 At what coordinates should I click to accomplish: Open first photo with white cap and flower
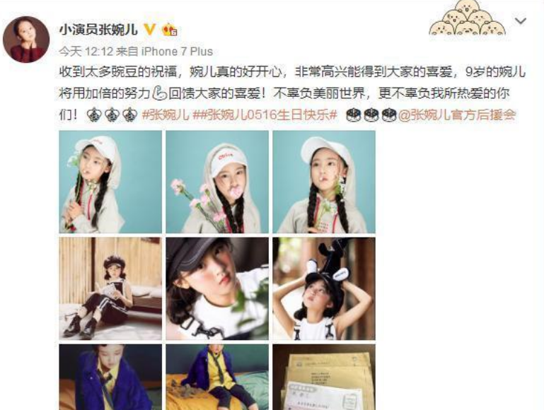tap(110, 182)
